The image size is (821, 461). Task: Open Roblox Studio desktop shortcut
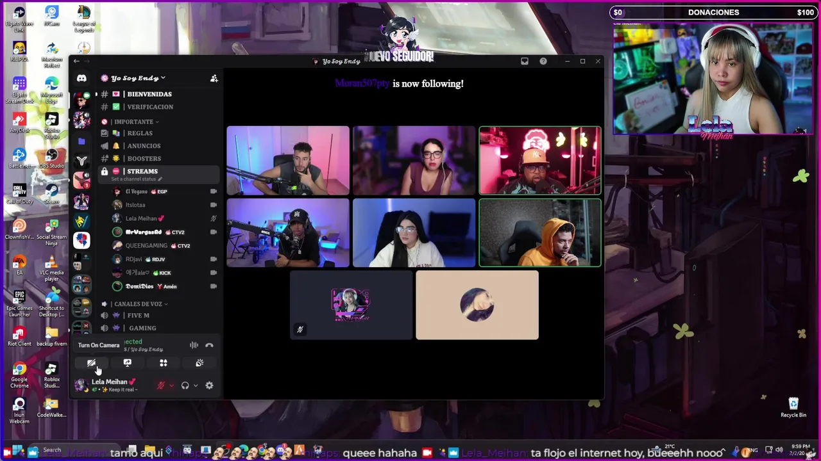click(x=51, y=125)
